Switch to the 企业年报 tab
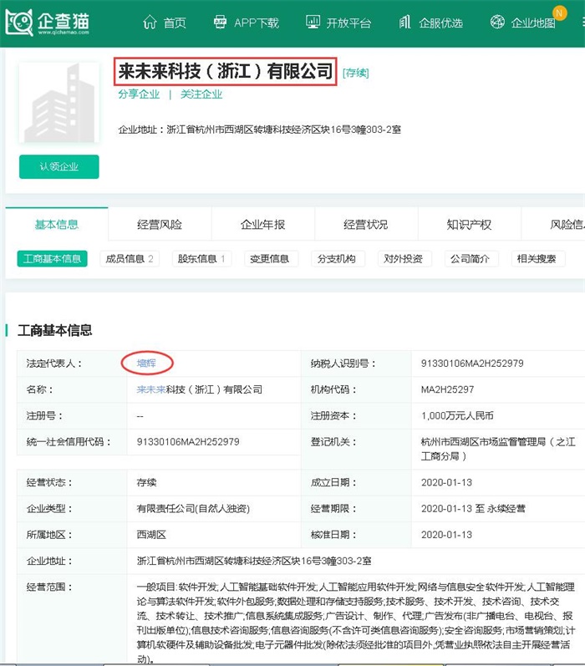This screenshot has width=585, height=666. pyautogui.click(x=263, y=224)
